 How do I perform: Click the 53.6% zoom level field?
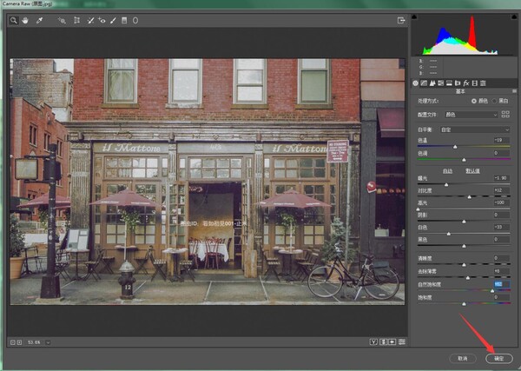pyautogui.click(x=34, y=342)
